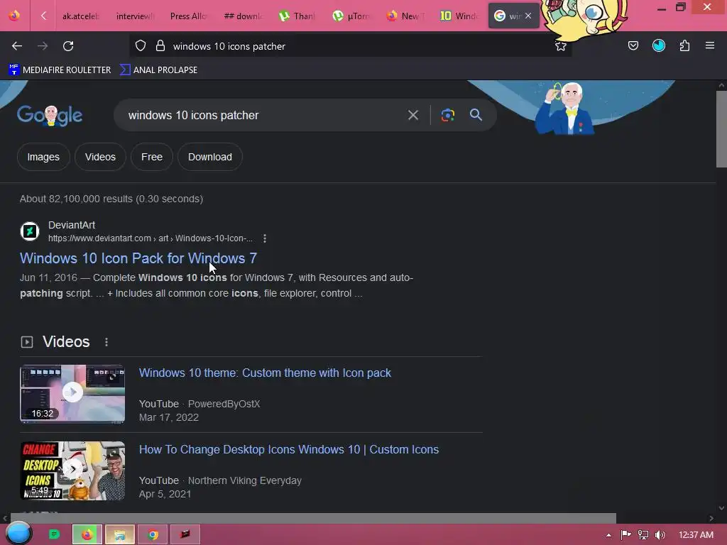Click the Google doodle logo
Screen dimensions: 727x545
50,115
